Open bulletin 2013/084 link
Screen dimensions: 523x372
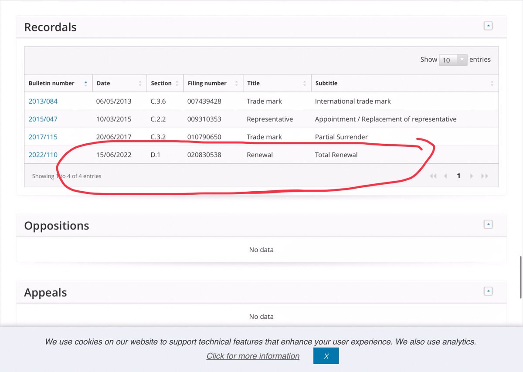43,101
